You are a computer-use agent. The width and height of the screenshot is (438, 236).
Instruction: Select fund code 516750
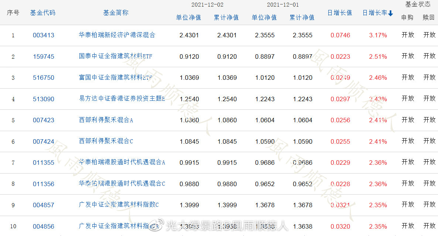click(x=43, y=78)
